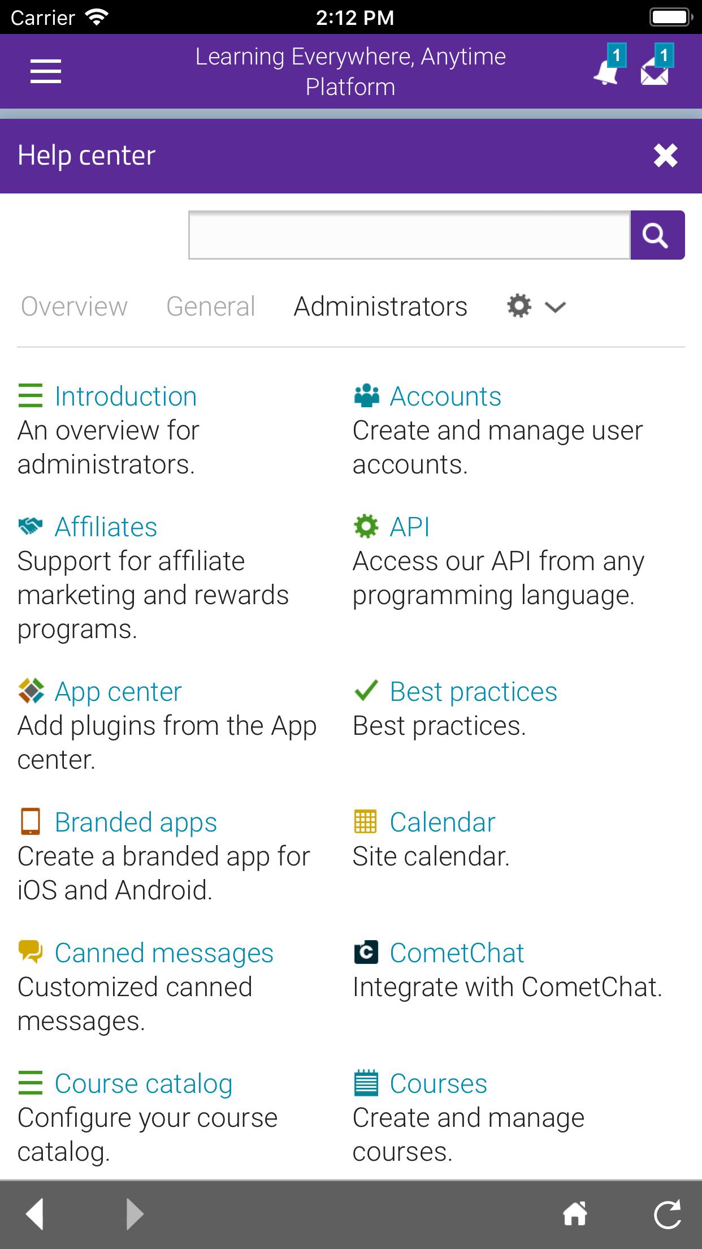The image size is (702, 1249).
Task: Navigate back with left arrow
Action: [34, 1213]
